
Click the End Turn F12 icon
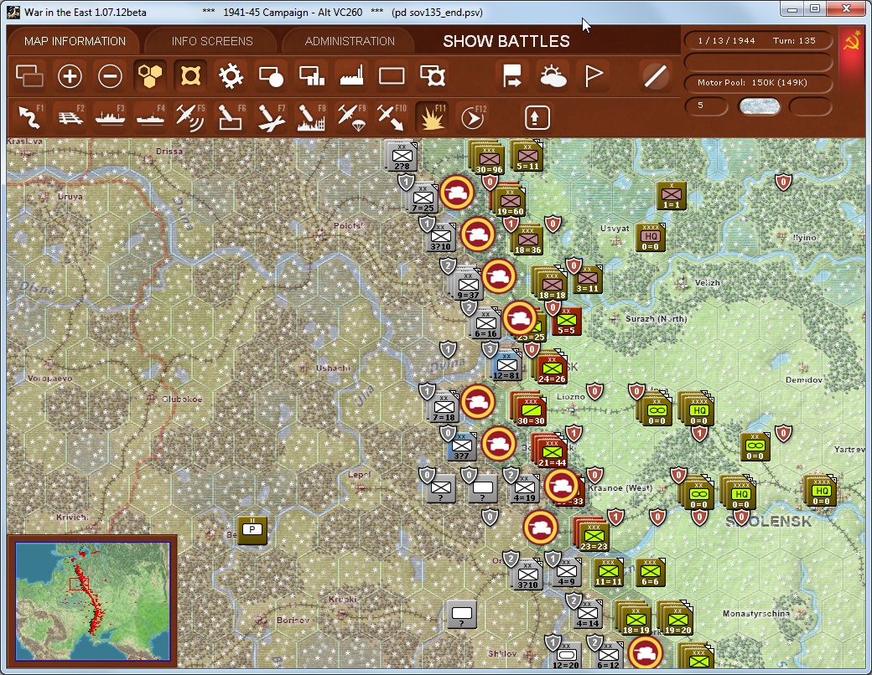point(473,117)
